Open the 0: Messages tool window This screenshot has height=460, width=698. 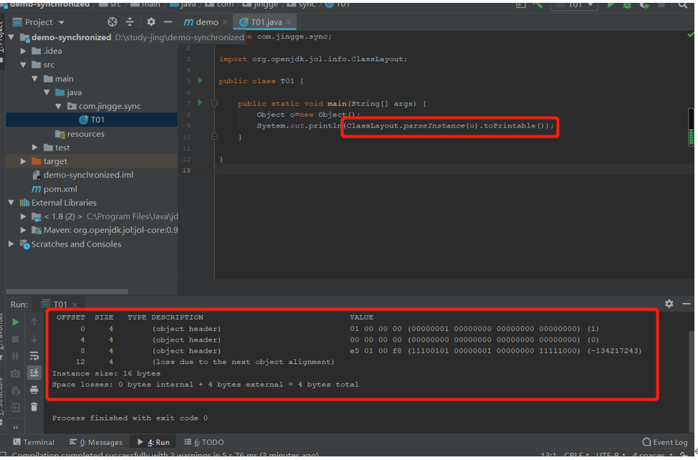[x=96, y=442]
